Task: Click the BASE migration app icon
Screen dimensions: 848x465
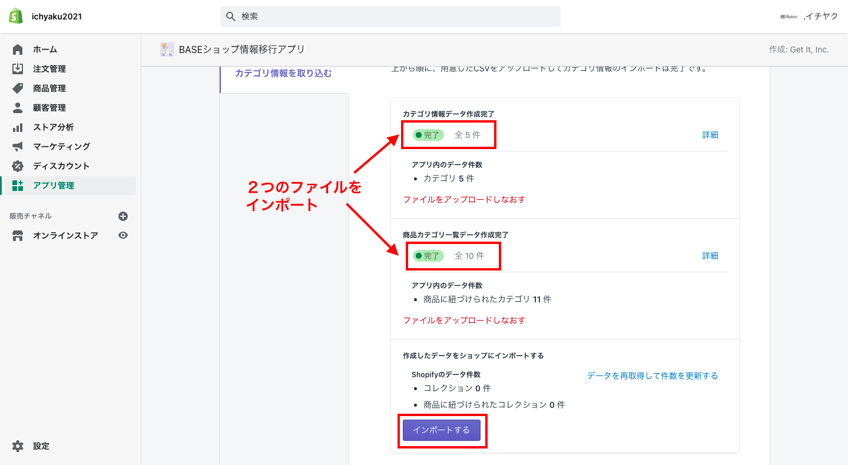Action: [x=167, y=50]
